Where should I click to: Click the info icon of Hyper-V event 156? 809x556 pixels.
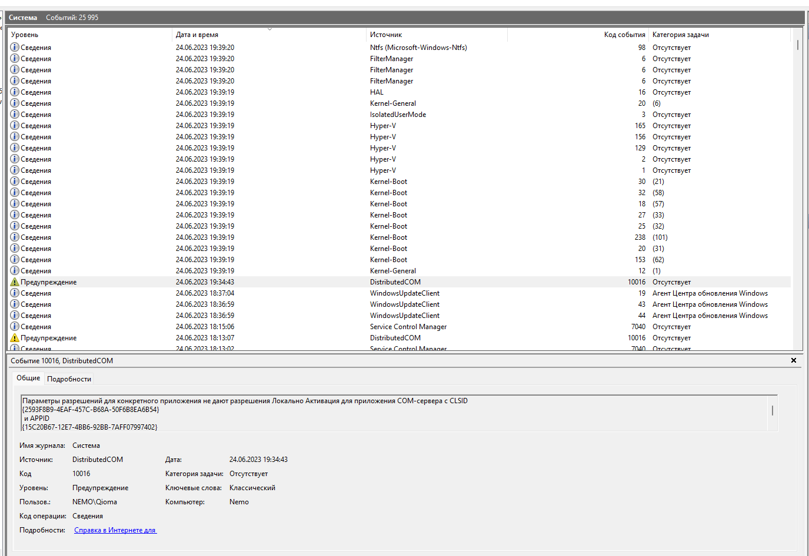click(x=15, y=136)
